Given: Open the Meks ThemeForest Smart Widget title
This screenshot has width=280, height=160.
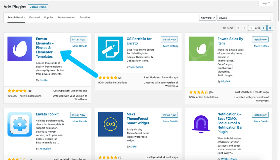Looking at the screenshot, I should pyautogui.click(x=138, y=119).
